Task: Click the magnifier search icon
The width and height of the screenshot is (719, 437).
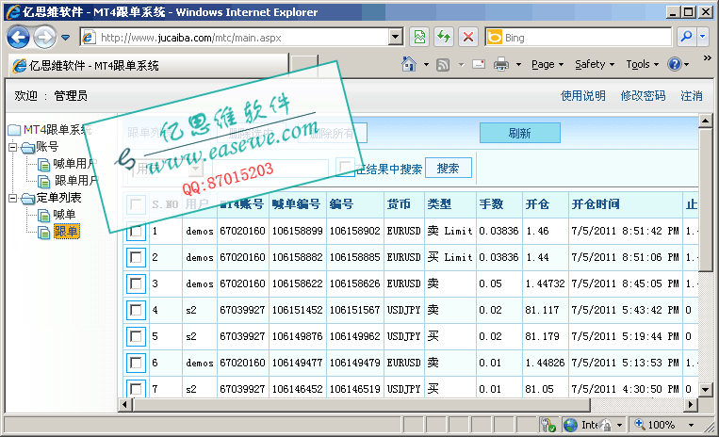Action: (686, 37)
